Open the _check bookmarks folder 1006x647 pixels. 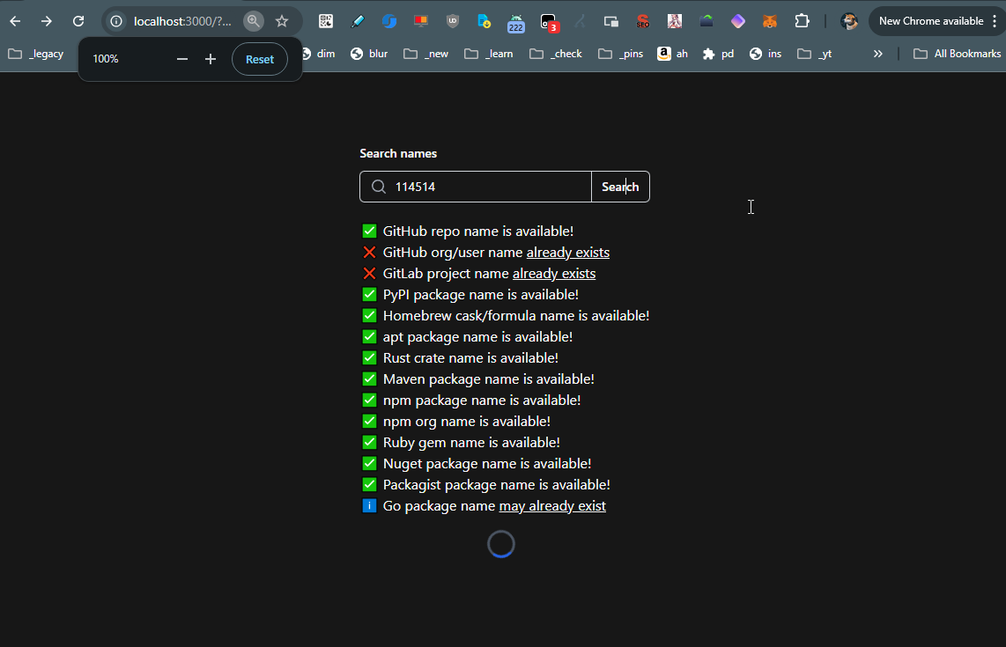(x=556, y=54)
